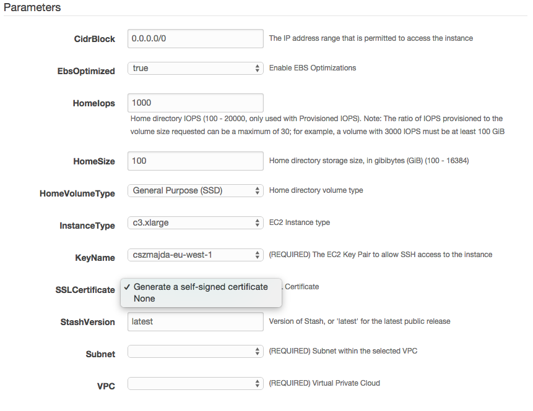Select Generate a self-signed certificate option
533x411 pixels.
(201, 287)
